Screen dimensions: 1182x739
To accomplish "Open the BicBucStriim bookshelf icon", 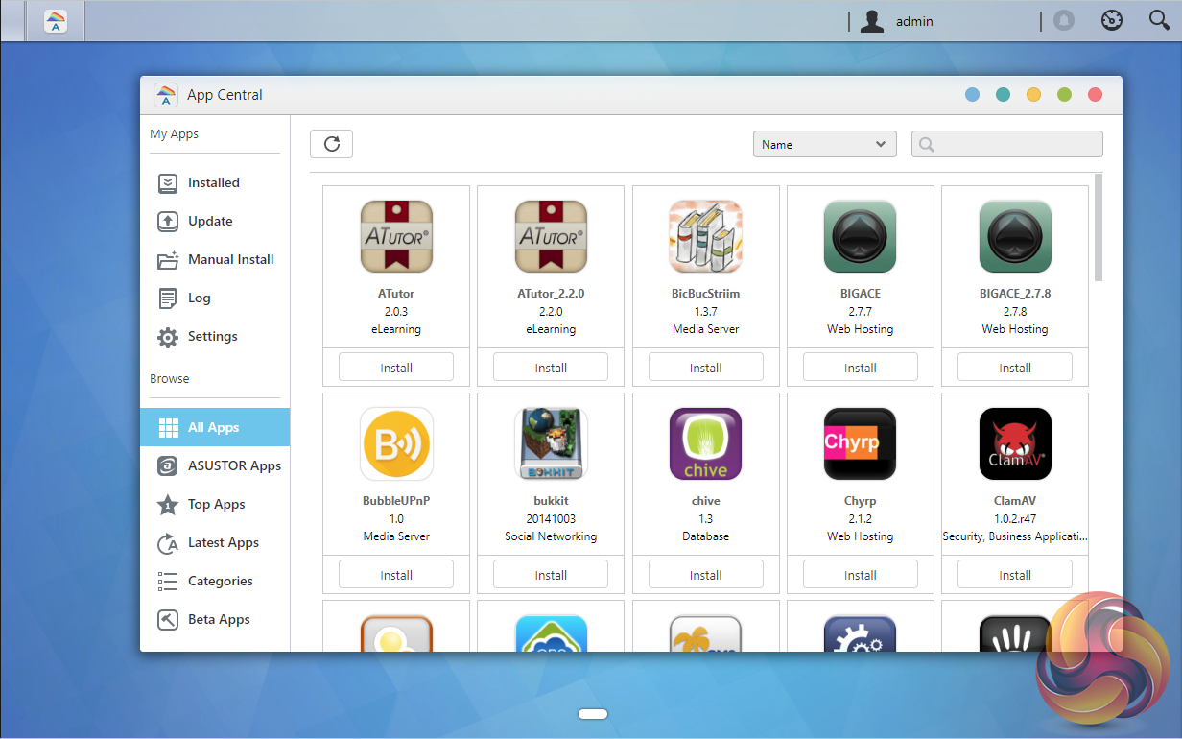I will [x=705, y=236].
